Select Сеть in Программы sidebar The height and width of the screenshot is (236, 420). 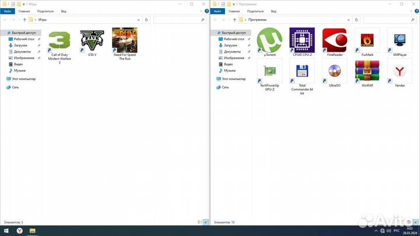(225, 87)
